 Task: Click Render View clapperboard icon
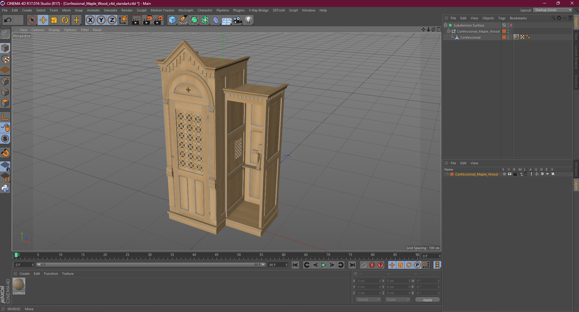coord(136,20)
